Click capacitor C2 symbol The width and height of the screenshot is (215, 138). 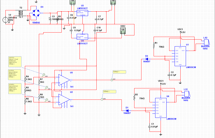(169, 75)
